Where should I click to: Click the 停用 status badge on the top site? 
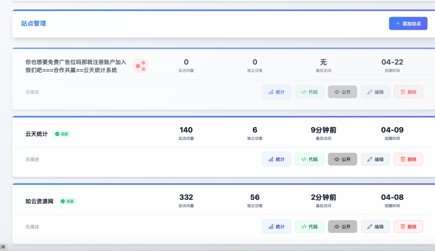pos(141,66)
